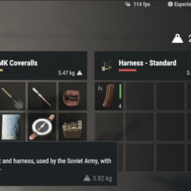Screen dimensions: 191x191
Task: Select the copper wire coil item
Action: tap(73, 96)
